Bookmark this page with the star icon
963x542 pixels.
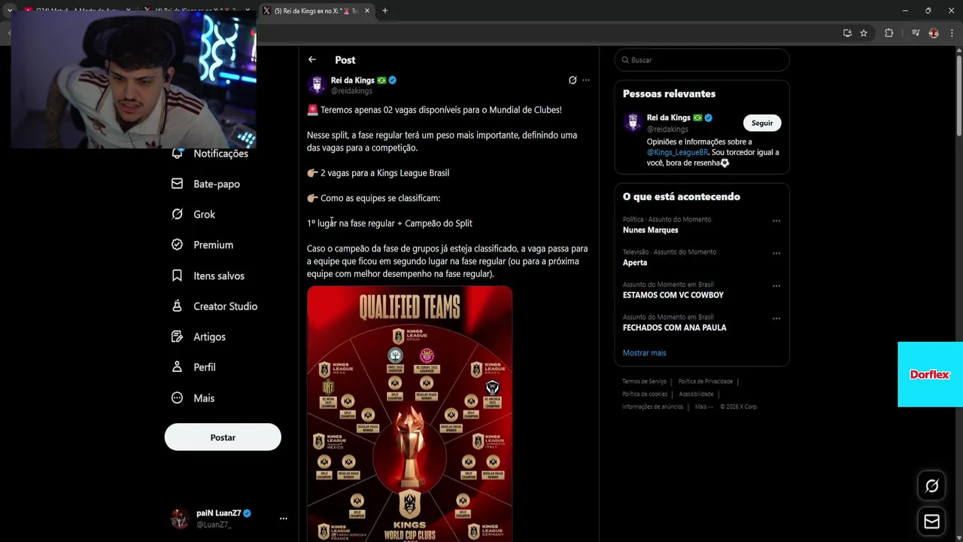pos(864,33)
